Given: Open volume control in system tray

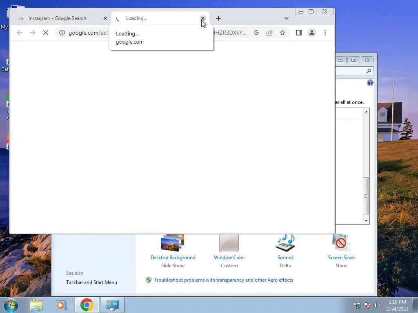Looking at the screenshot, I should 376,305.
